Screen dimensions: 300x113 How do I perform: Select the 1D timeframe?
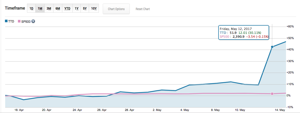click(x=31, y=9)
